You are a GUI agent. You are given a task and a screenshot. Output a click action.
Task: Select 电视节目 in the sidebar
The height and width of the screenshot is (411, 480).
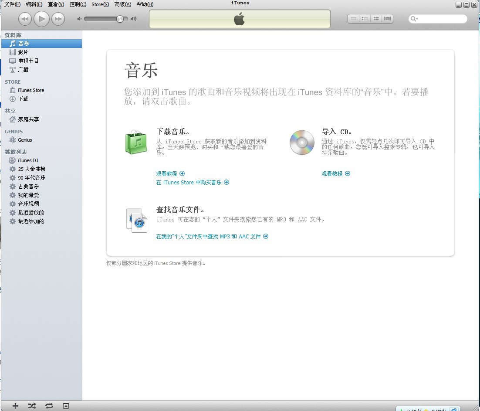(x=42, y=61)
